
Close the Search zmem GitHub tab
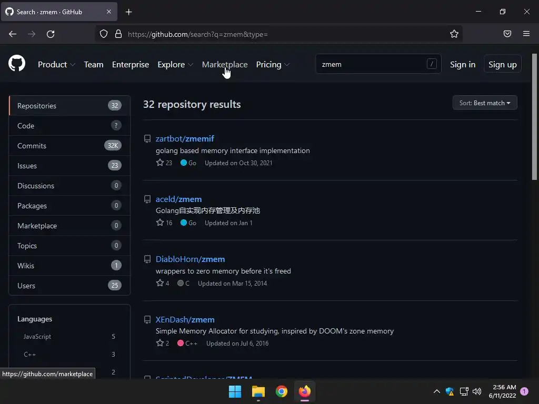click(108, 12)
